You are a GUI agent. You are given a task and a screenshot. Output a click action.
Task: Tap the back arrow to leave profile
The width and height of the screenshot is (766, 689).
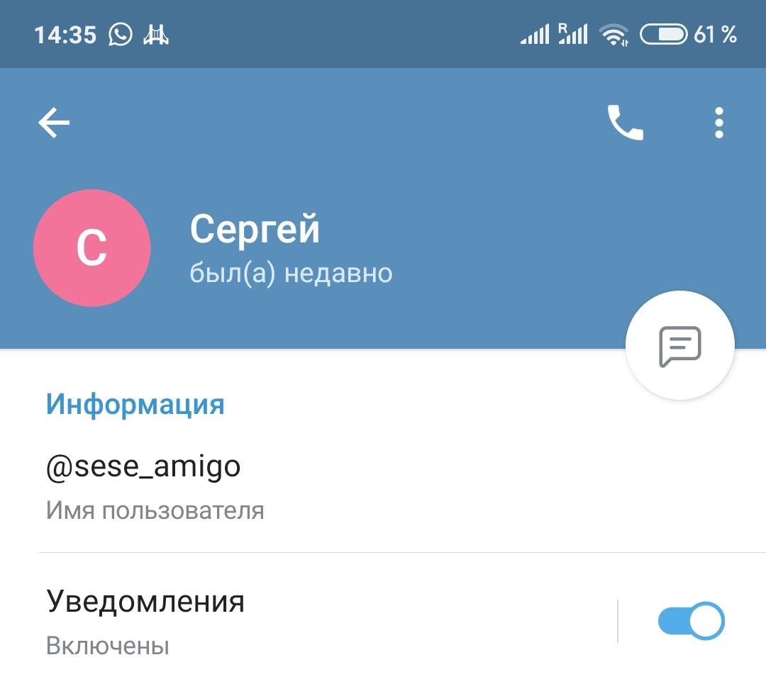pos(54,123)
